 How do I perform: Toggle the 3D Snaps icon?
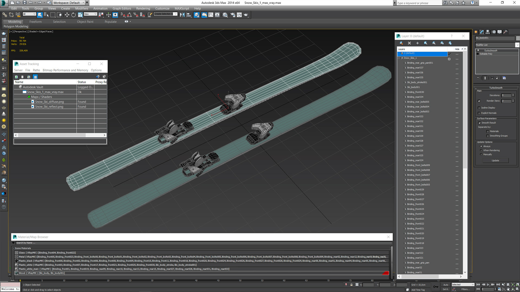(x=123, y=15)
